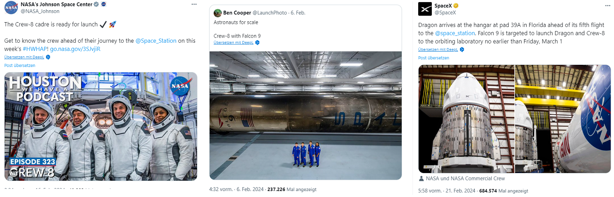Viewport: 614px width, 197px height.
Task: Open more options menu on NASA Johnson tweet
Action: (x=194, y=4)
